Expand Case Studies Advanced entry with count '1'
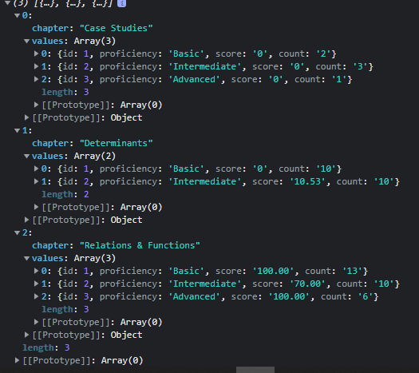 click(x=36, y=79)
